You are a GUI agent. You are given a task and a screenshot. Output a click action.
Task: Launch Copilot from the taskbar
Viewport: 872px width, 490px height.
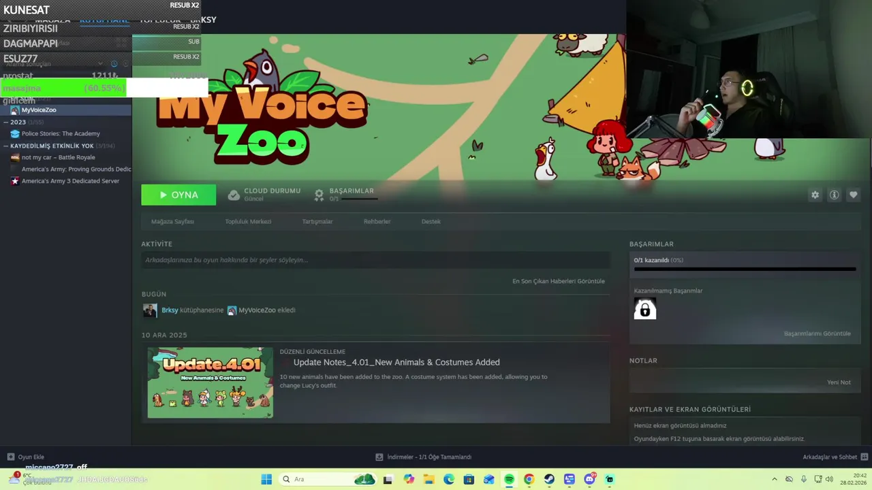click(x=409, y=479)
